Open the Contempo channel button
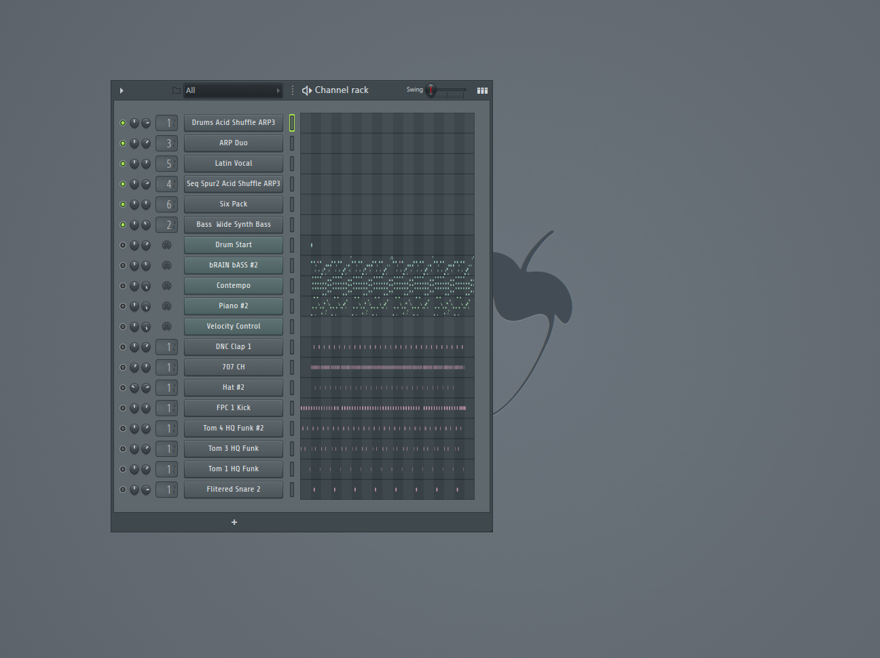 234,286
